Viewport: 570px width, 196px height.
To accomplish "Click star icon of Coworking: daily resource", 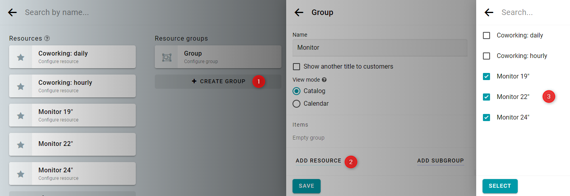I will point(21,57).
